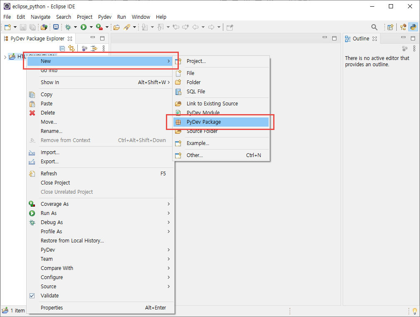Screen dimensions: 420x317
Task: Open the Pydev menu in menu bar
Action: coord(105,17)
